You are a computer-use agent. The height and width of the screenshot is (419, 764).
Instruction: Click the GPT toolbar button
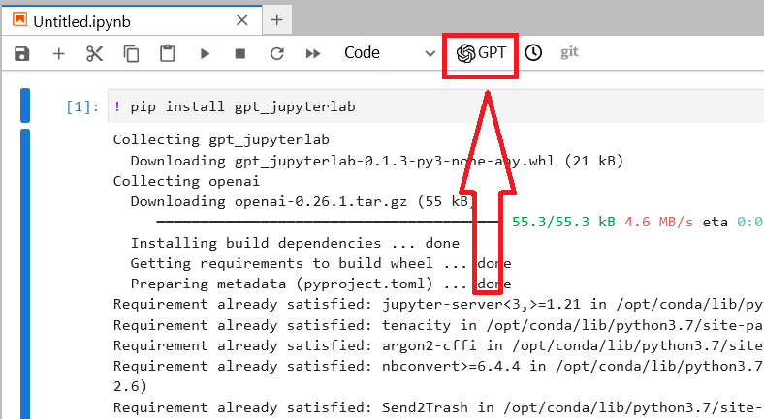(481, 52)
